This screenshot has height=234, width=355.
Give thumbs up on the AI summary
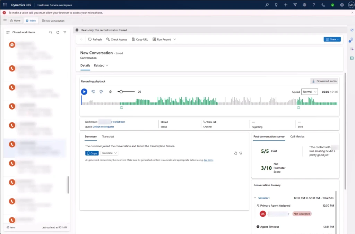tap(235, 153)
